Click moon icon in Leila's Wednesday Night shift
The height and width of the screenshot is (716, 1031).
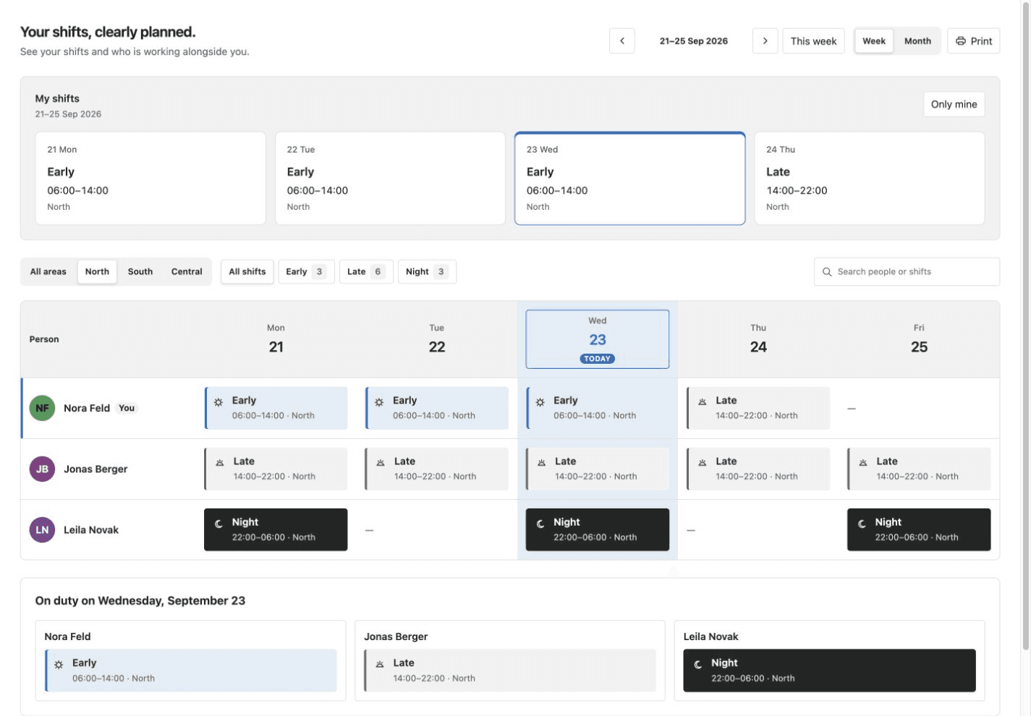(540, 524)
